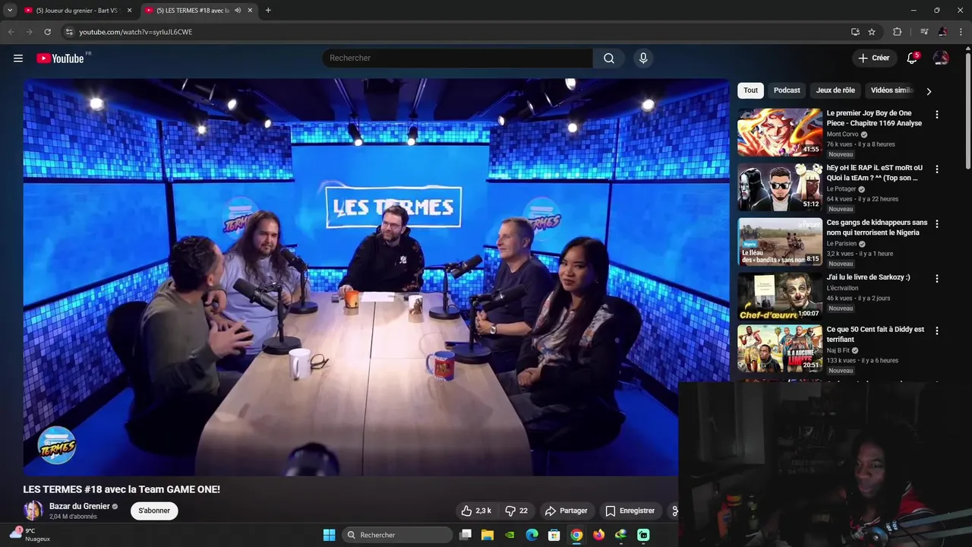Viewport: 972px width, 547px height.
Task: Open the YouTube account avatar menu
Action: point(941,58)
